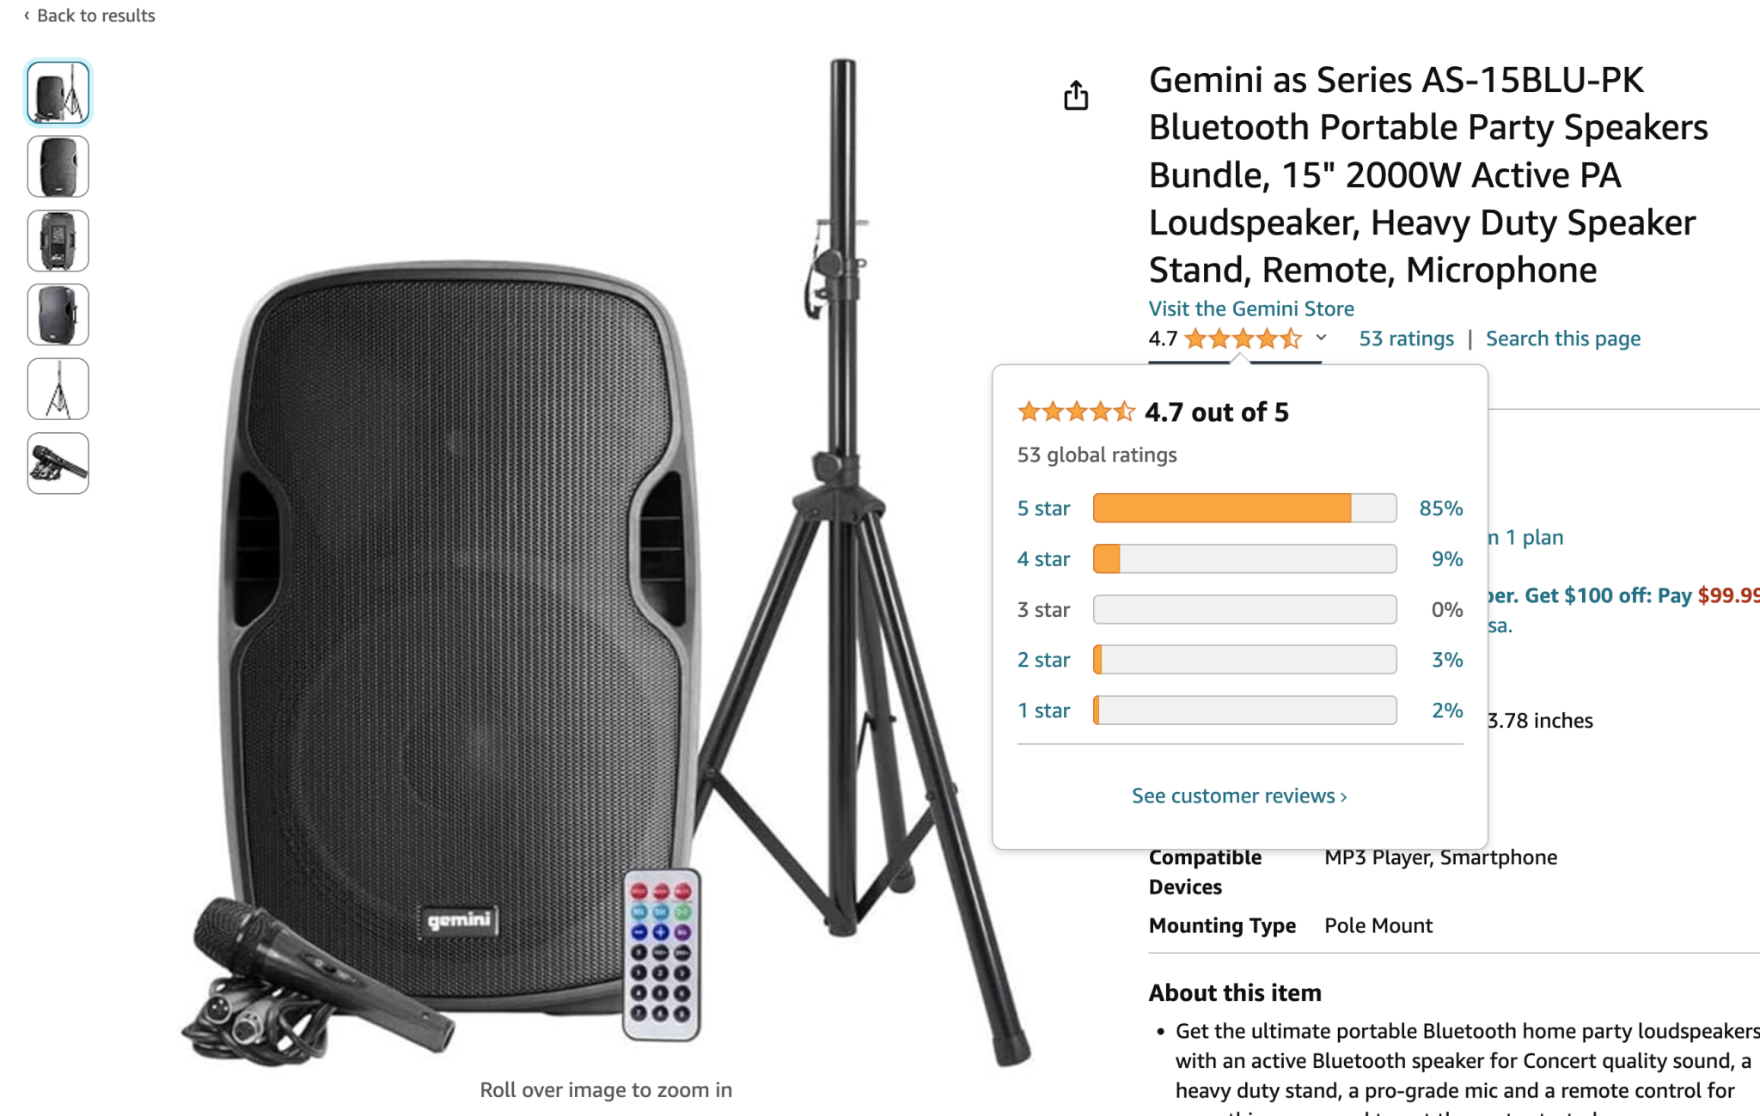
Task: Expand the rating dropdown chevron next to stars
Action: (1321, 338)
